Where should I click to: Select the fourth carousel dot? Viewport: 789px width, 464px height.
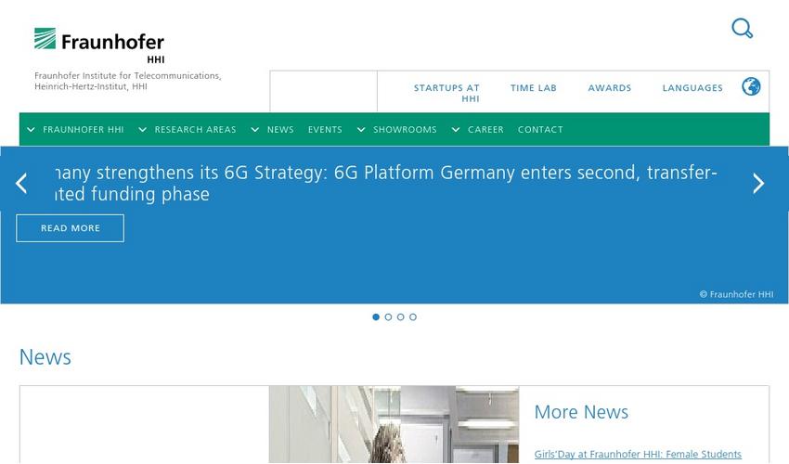[413, 317]
